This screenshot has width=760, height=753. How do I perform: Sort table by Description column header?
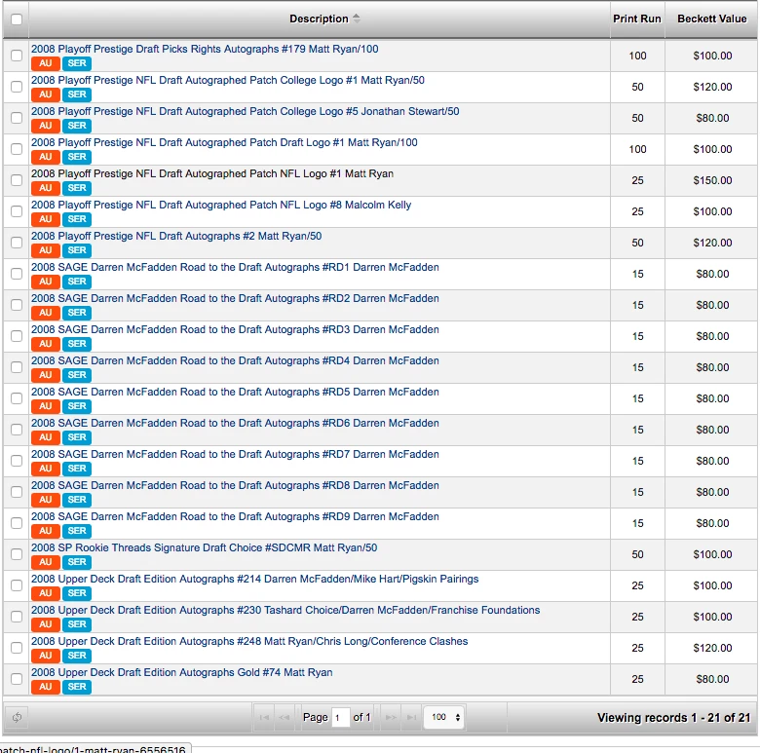[319, 19]
